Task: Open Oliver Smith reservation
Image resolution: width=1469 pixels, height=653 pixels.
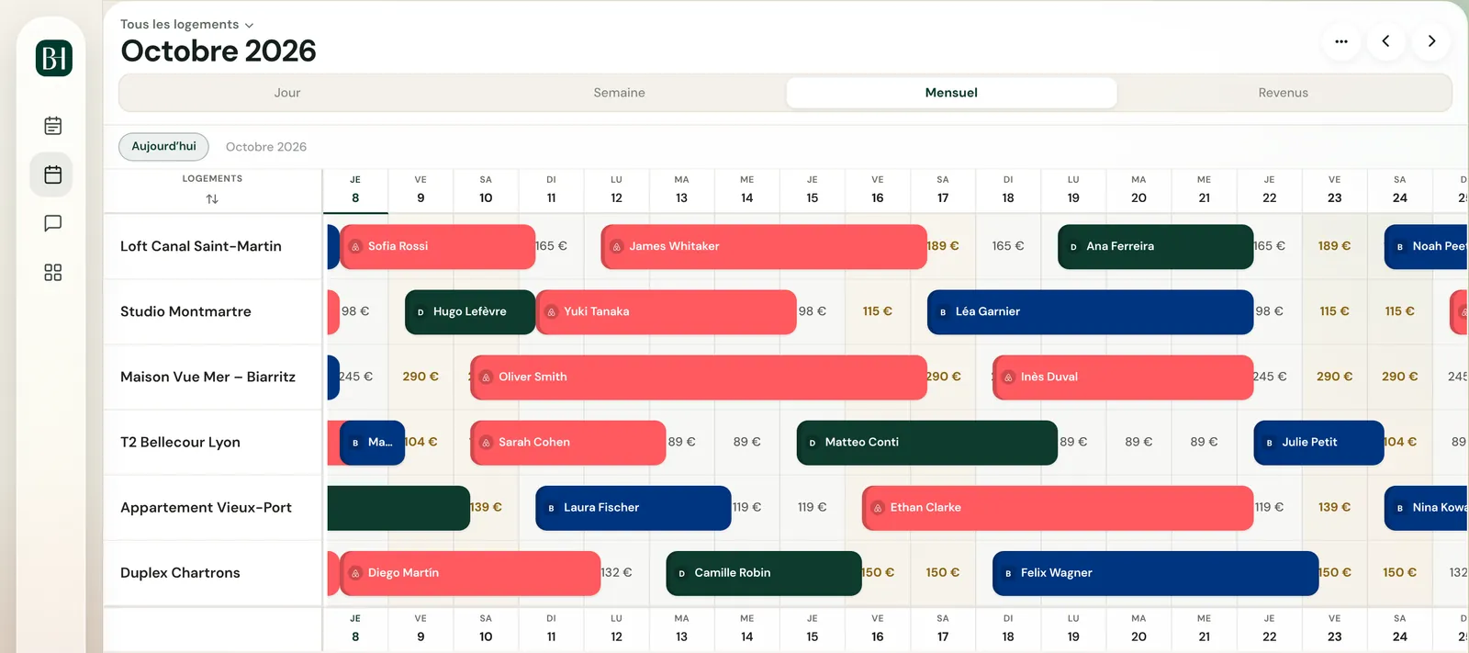Action: [699, 377]
